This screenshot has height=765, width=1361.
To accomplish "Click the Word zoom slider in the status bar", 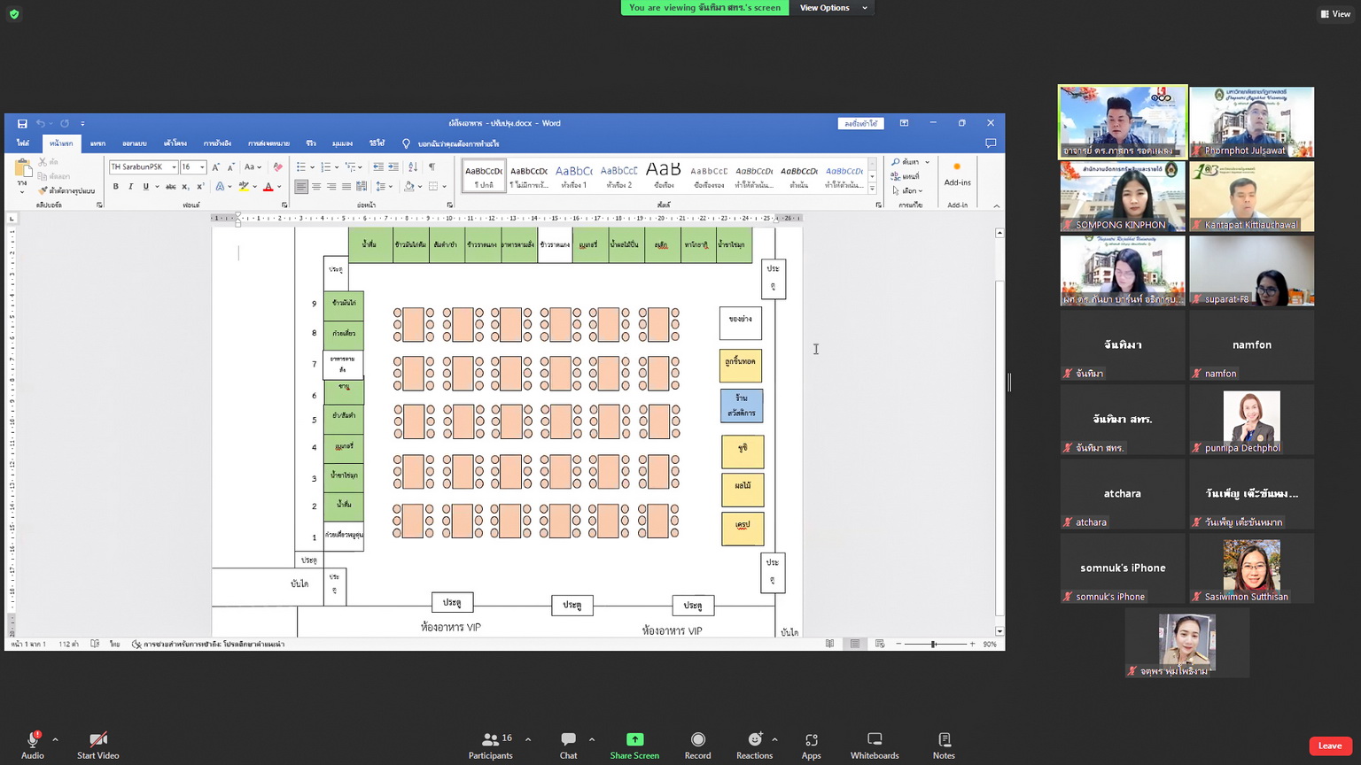I will point(934,644).
